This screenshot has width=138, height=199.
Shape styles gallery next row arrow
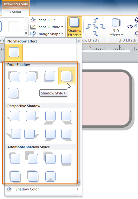(x=26, y=27)
